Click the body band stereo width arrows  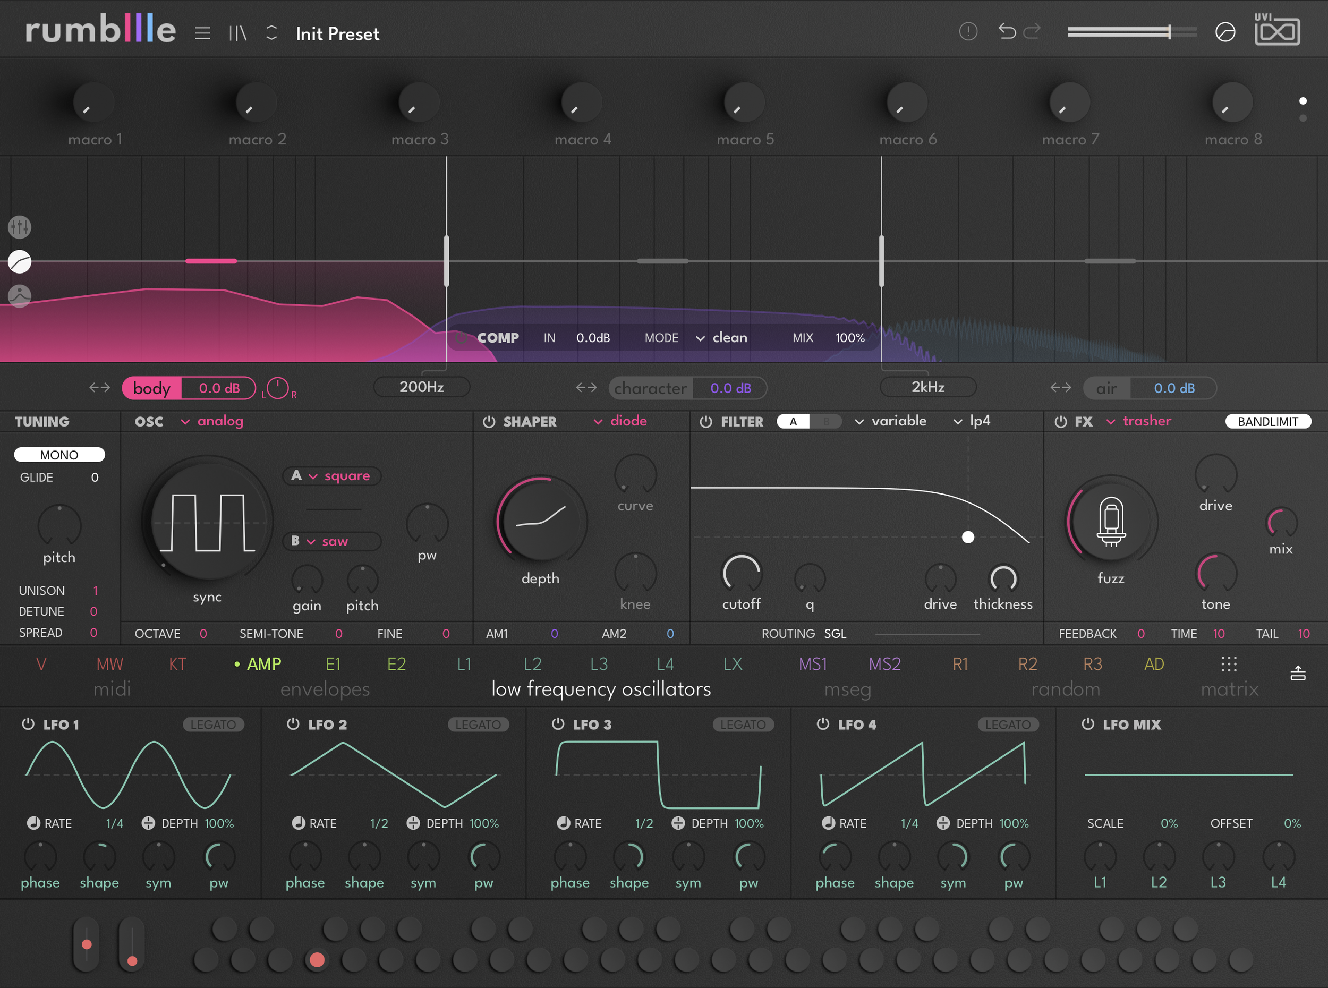click(99, 388)
